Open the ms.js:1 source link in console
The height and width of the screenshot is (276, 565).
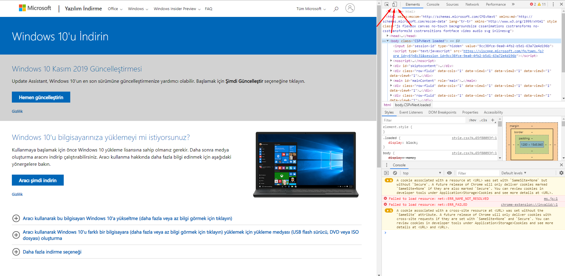(x=551, y=199)
